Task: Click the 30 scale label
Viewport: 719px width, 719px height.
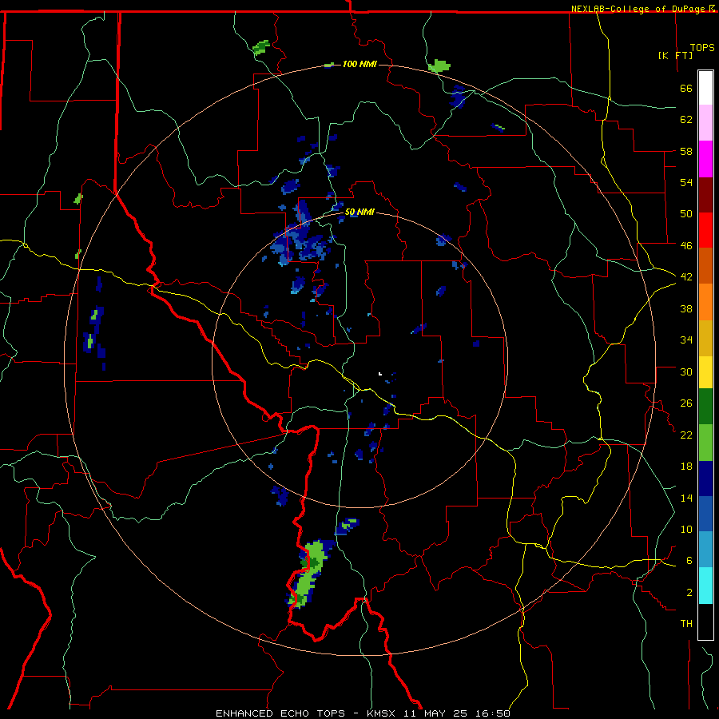Action: [686, 371]
